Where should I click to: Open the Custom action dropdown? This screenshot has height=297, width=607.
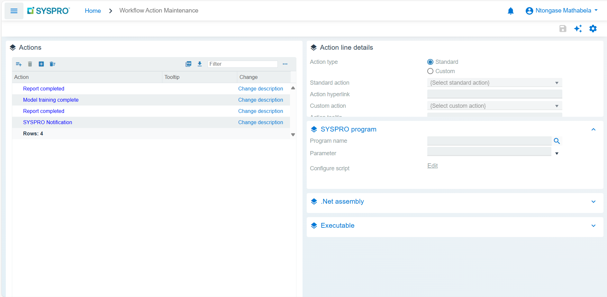(494, 106)
